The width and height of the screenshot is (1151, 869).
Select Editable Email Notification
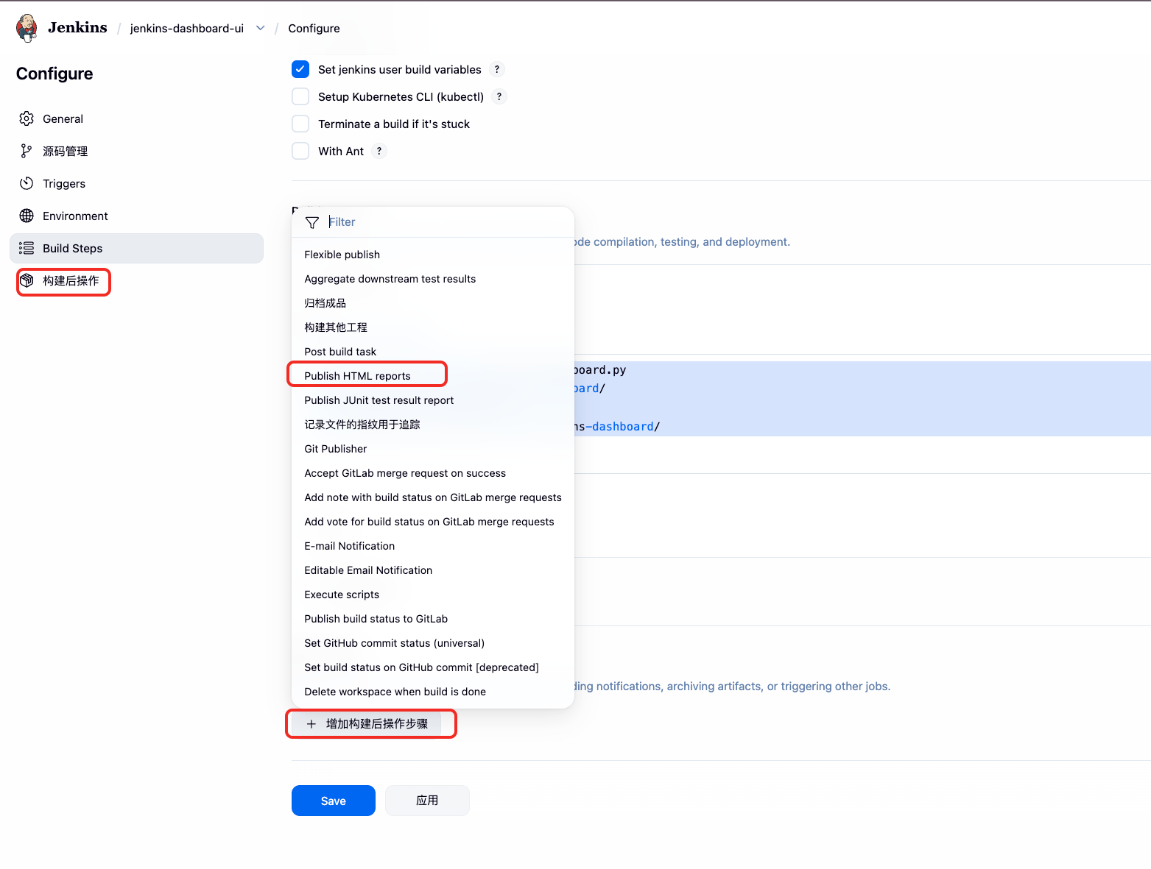(x=433, y=570)
